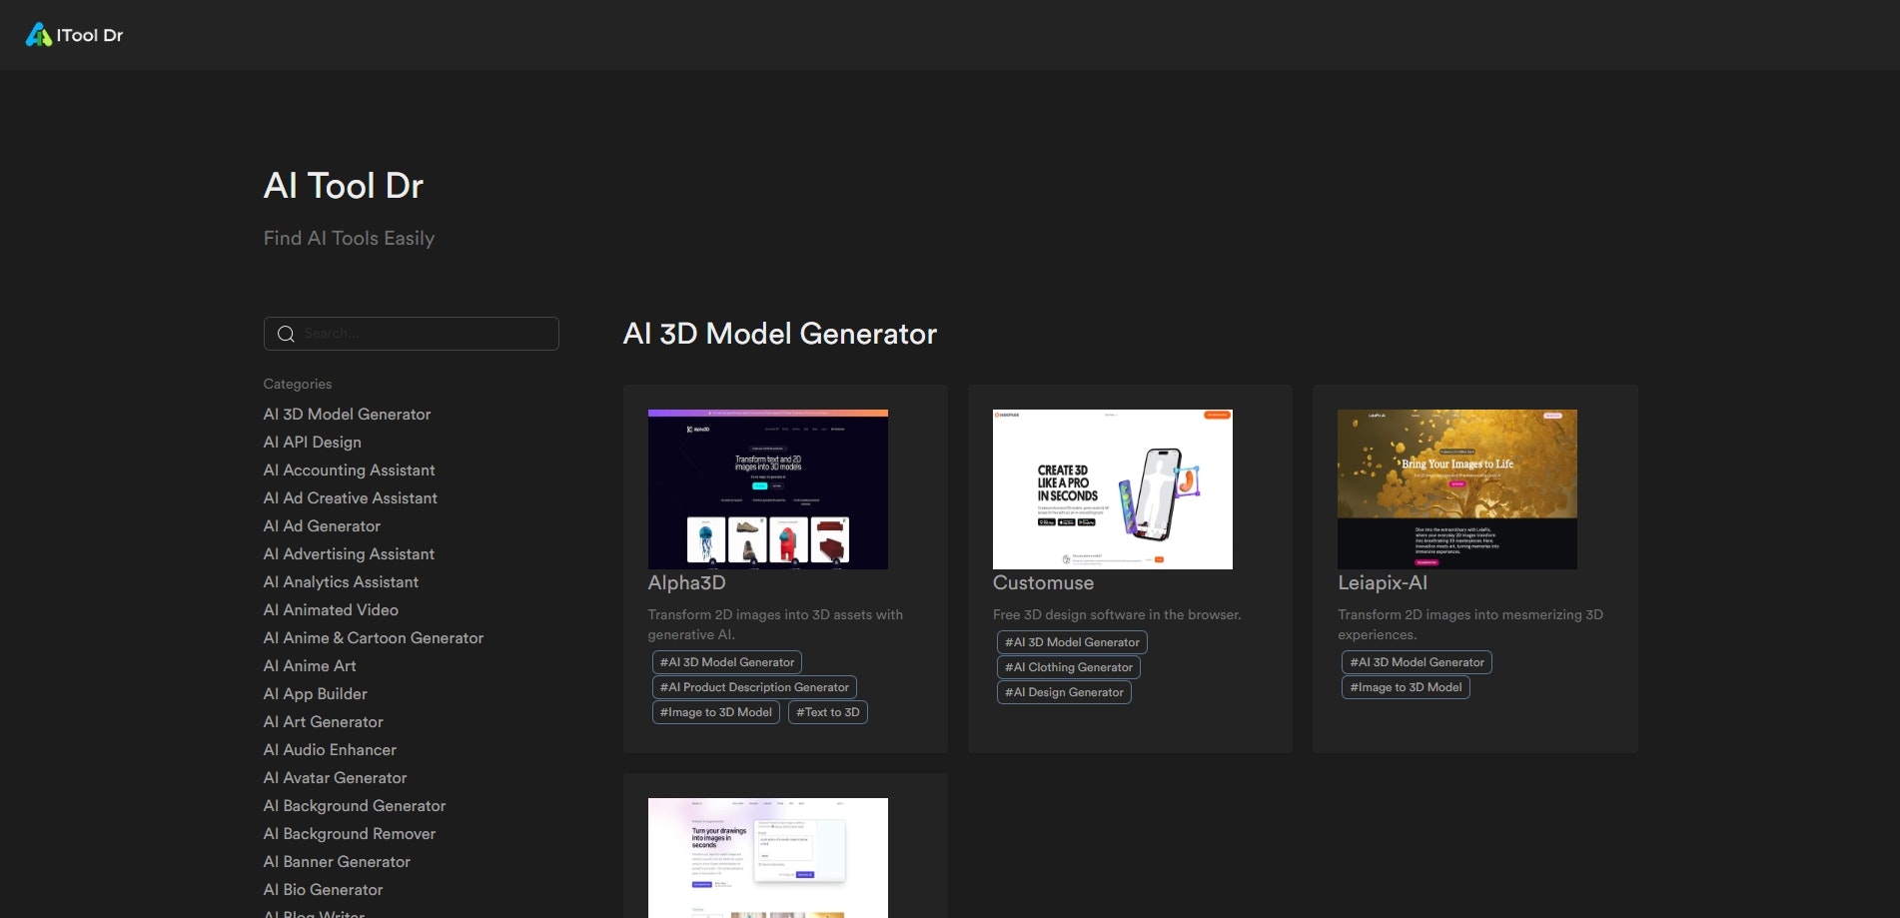The height and width of the screenshot is (918, 1900).
Task: Select AI Animated Video category
Action: click(331, 609)
